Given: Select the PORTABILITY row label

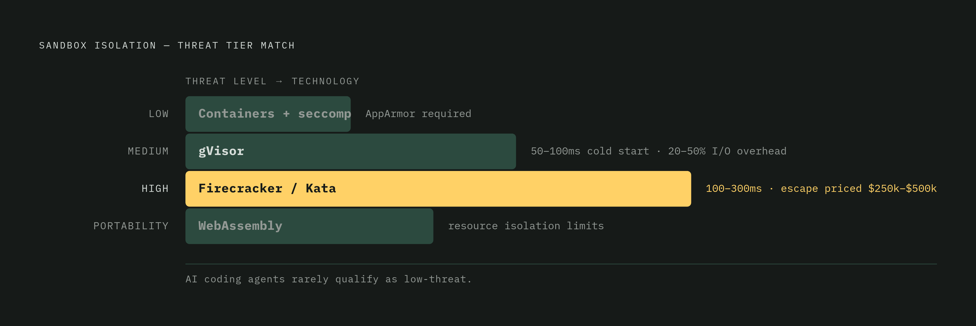Looking at the screenshot, I should coord(131,226).
